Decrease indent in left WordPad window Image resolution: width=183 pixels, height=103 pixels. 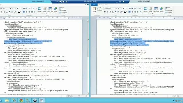(24, 9)
